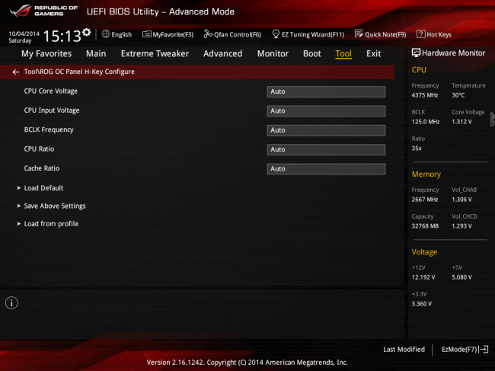Open Cache Ratio Auto field
Image resolution: width=495 pixels, height=371 pixels.
pyautogui.click(x=326, y=169)
